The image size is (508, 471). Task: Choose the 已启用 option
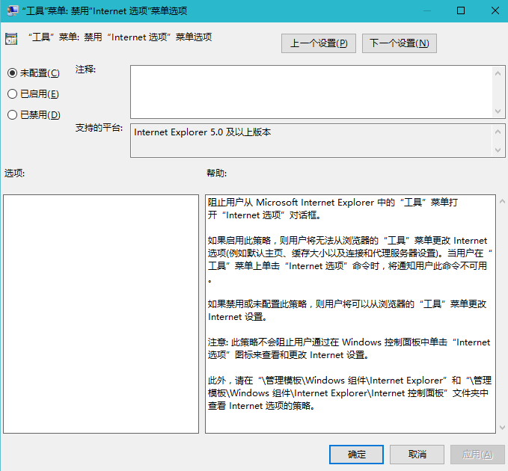[12, 93]
